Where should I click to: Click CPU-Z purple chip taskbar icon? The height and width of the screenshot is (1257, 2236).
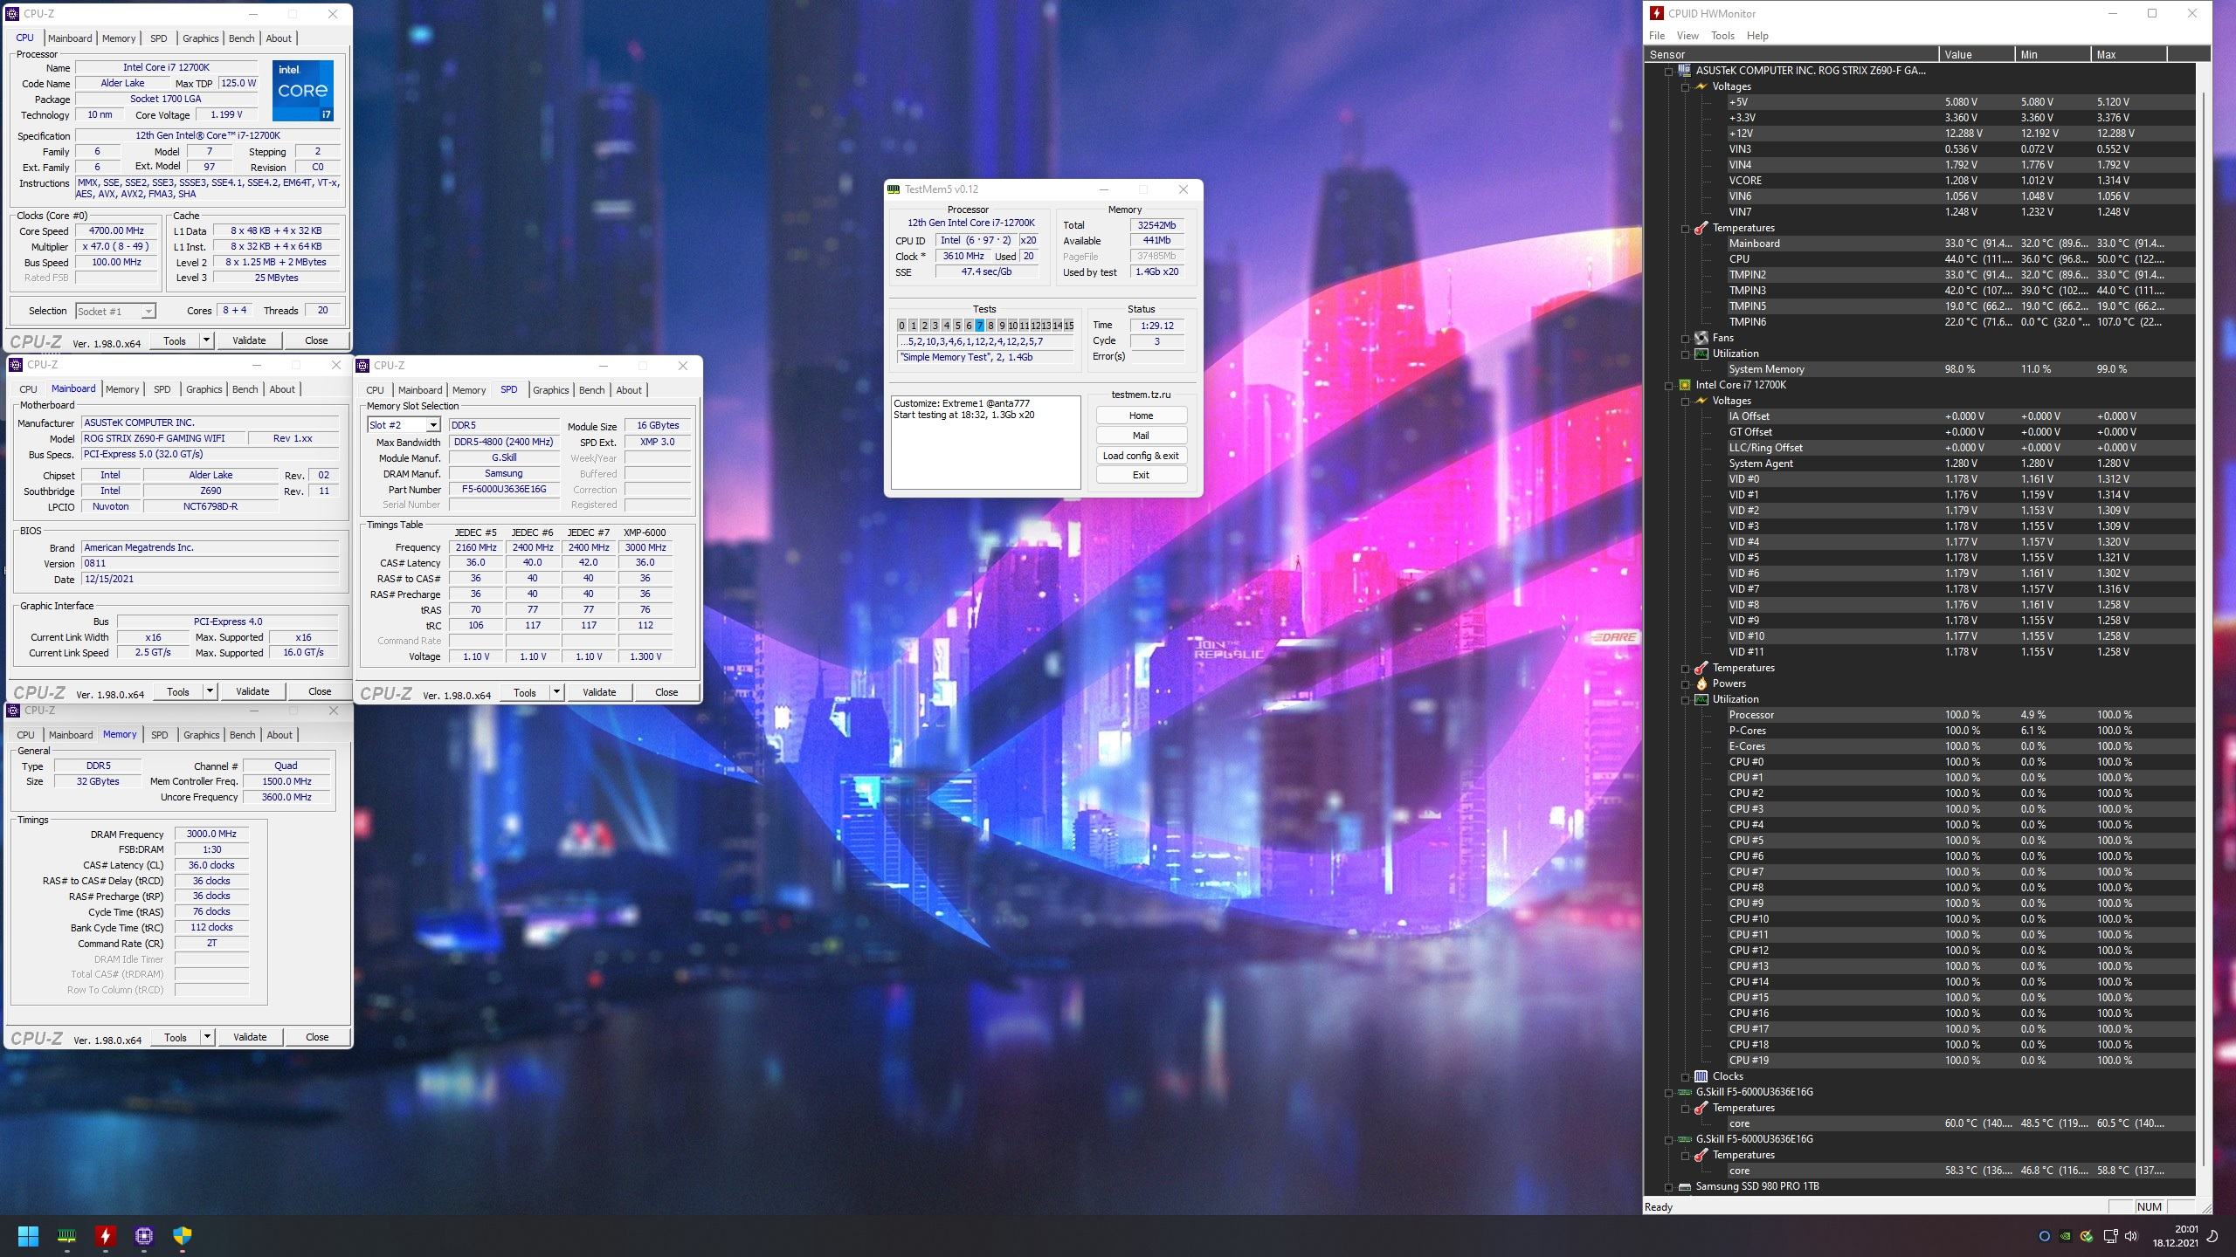coord(144,1236)
